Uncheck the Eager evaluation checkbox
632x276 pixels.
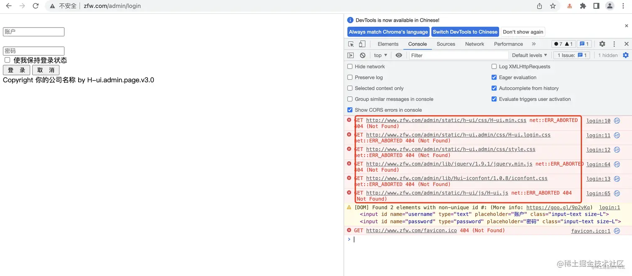[x=494, y=77]
